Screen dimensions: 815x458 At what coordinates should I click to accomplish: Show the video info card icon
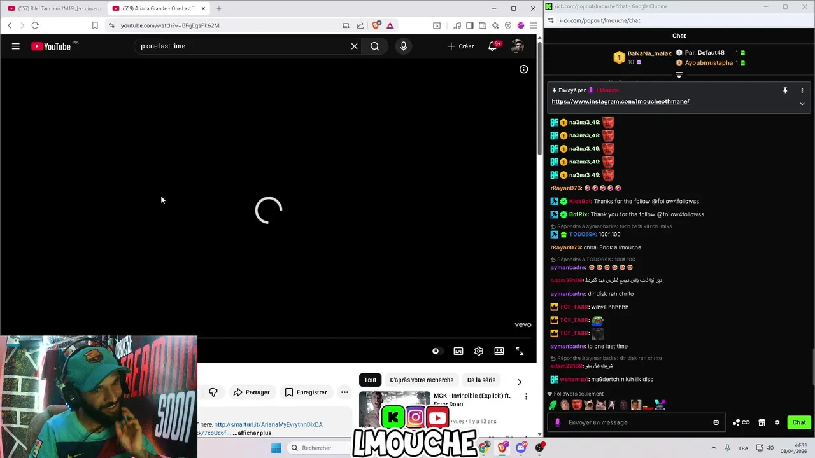523,69
